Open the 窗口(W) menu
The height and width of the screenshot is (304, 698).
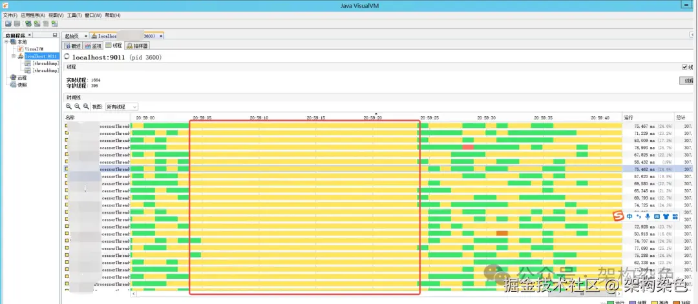(93, 15)
